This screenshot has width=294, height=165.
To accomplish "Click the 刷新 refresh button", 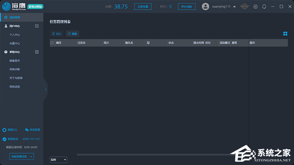I will [72, 34].
